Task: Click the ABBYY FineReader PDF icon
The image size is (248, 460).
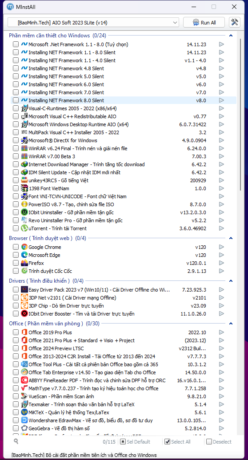Action: 24,380
